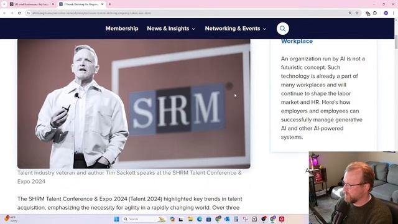
Task: Click the page vertical scrollbar thumb
Action: tap(396, 42)
